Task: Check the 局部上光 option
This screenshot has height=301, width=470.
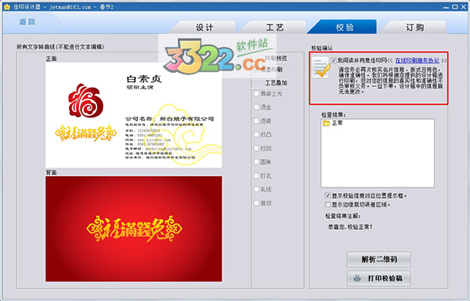Action: [x=256, y=94]
